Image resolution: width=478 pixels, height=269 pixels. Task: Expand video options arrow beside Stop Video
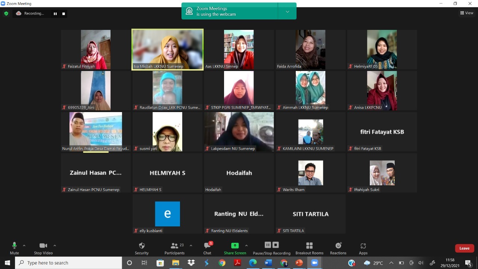55,245
